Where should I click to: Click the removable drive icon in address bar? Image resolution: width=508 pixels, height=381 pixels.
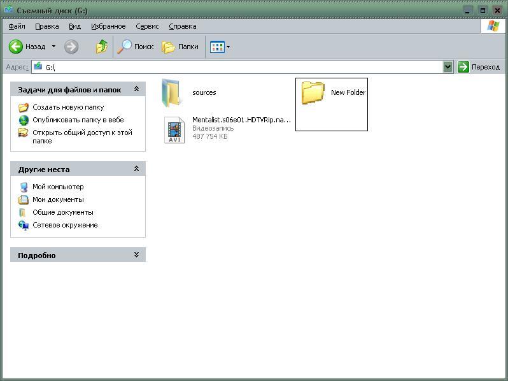38,67
